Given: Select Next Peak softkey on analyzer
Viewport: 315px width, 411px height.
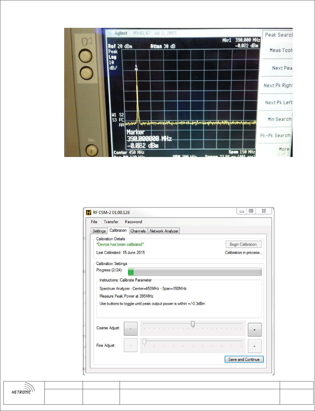Looking at the screenshot, I should pos(278,68).
